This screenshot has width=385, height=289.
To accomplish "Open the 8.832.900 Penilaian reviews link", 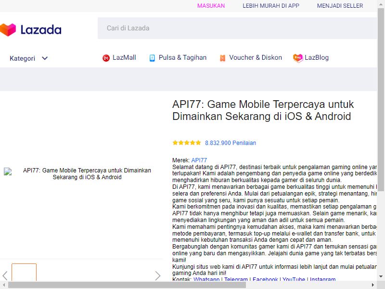I will [x=231, y=143].
